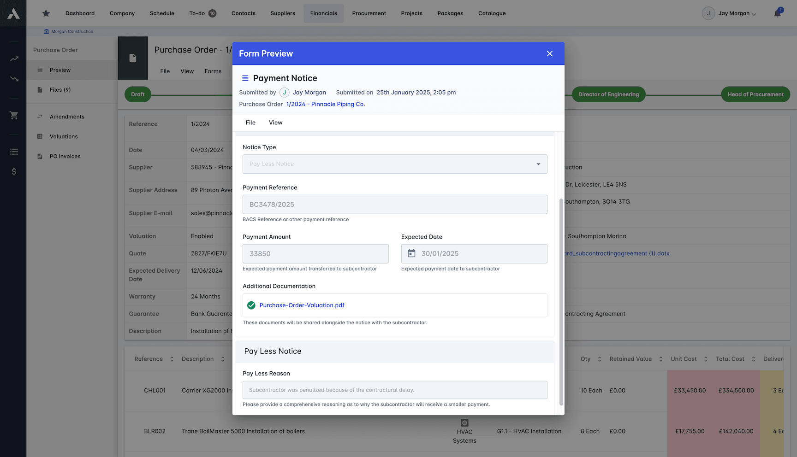Image resolution: width=797 pixels, height=457 pixels.
Task: Open the File menu in Form Preview
Action: [250, 123]
